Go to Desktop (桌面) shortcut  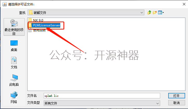tap(14, 46)
